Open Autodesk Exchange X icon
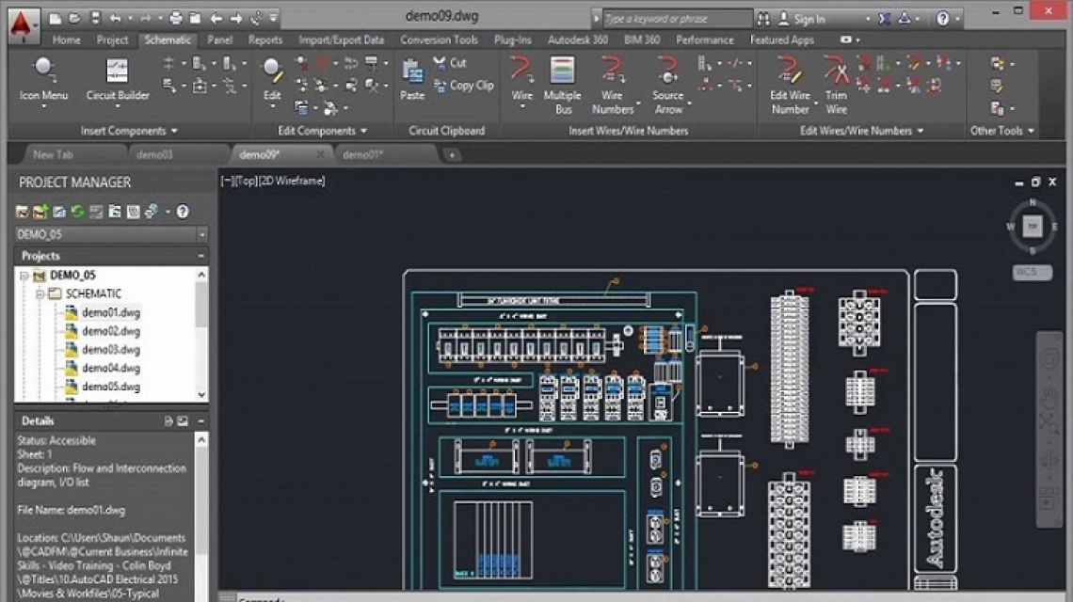This screenshot has height=602, width=1073. pos(884,19)
